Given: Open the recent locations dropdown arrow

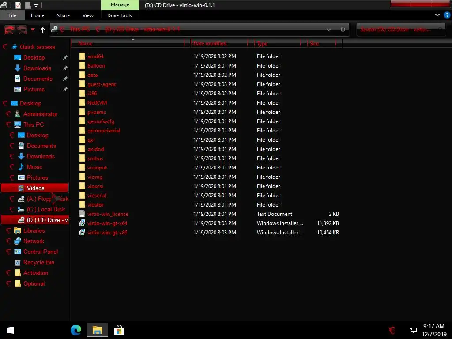Looking at the screenshot, I should [33, 30].
